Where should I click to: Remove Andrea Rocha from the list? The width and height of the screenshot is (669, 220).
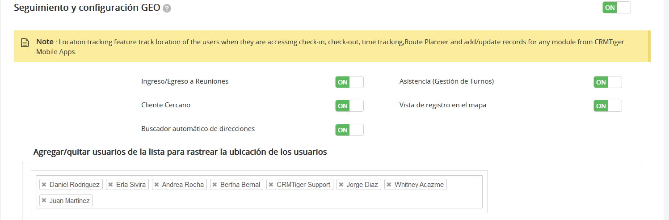pos(156,185)
